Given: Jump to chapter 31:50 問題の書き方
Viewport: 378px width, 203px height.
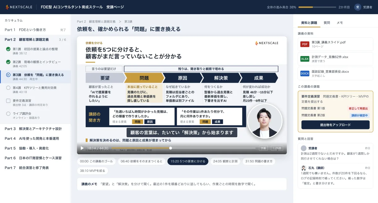Looking at the screenshot, I should [259, 161].
